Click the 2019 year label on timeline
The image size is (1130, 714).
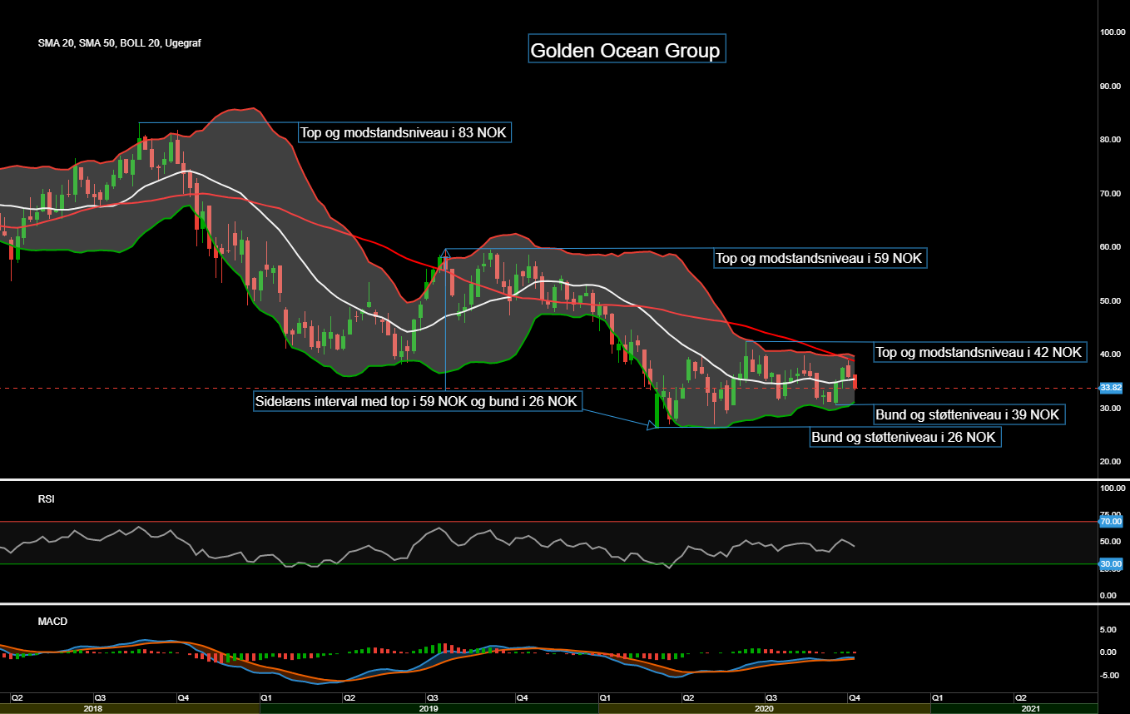coord(429,709)
